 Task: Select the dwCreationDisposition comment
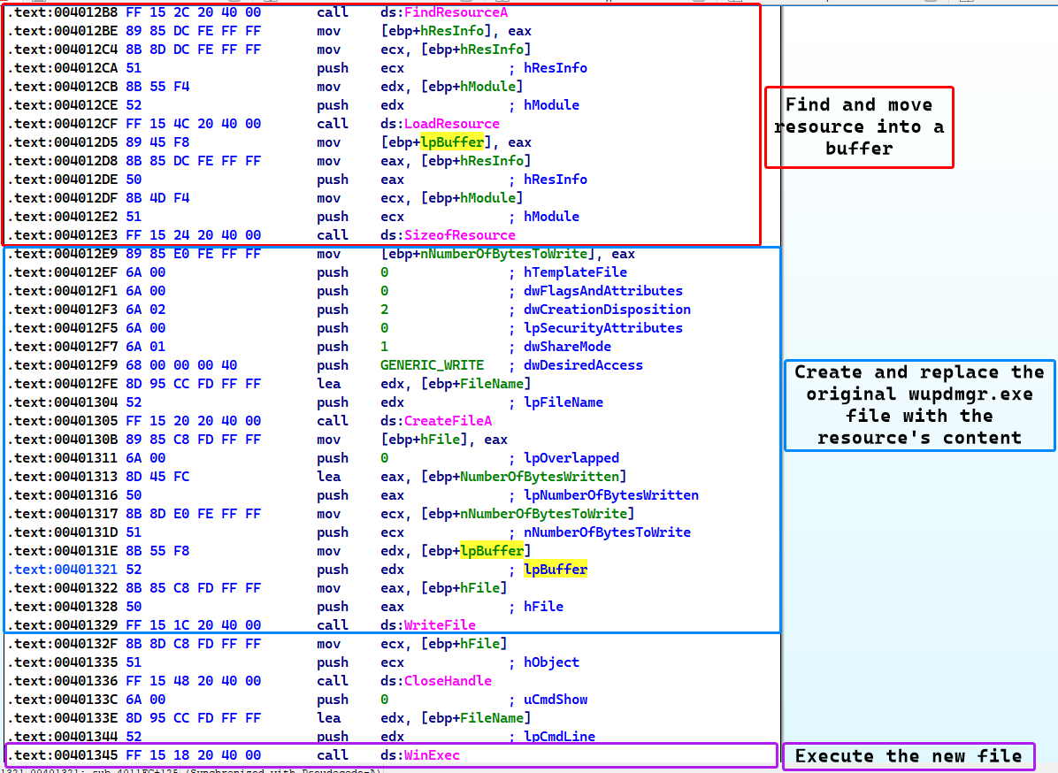(x=607, y=309)
